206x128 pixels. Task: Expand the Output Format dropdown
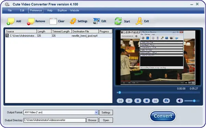[96, 112]
